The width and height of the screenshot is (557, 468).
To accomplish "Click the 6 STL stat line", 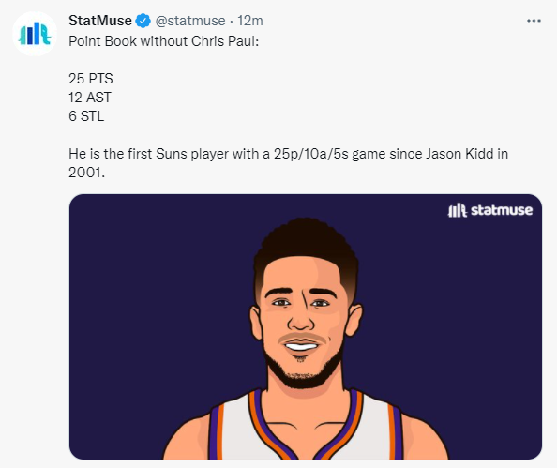I will pos(86,116).
